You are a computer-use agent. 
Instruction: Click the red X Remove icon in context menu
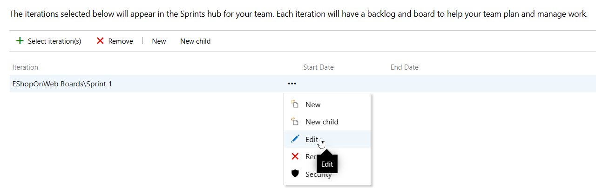pyautogui.click(x=295, y=156)
